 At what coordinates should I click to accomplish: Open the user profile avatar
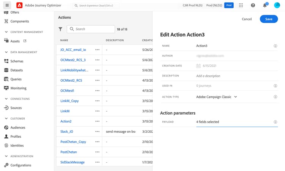coord(277,5)
